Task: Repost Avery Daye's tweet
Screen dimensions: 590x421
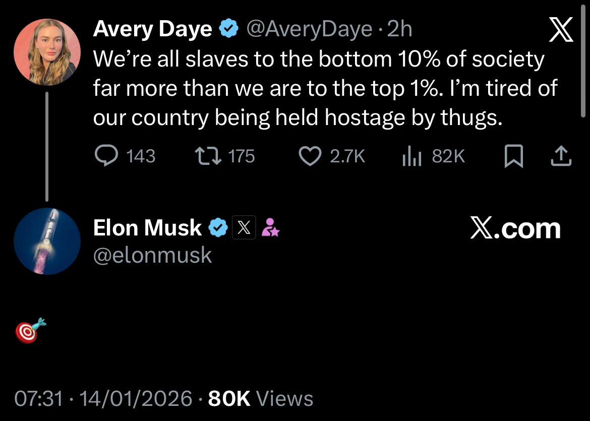Action: pos(224,156)
